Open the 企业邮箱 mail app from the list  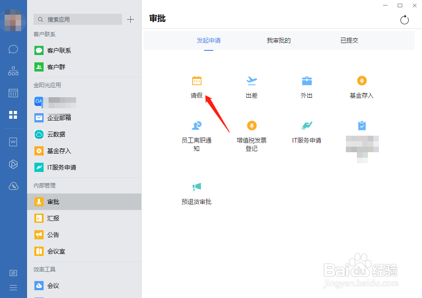tap(56, 118)
